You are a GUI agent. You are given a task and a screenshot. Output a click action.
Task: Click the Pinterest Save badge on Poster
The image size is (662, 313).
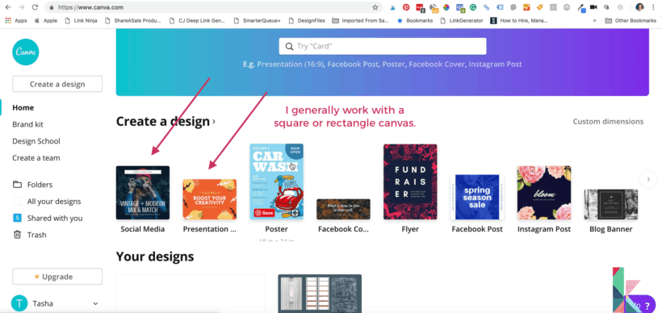click(x=264, y=213)
